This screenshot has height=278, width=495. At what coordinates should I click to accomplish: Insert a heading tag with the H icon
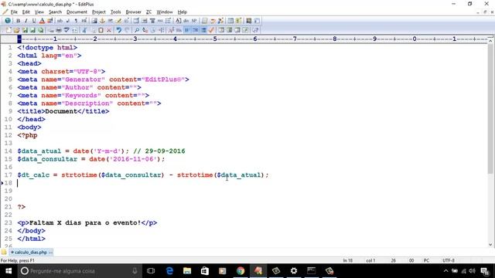point(84,21)
